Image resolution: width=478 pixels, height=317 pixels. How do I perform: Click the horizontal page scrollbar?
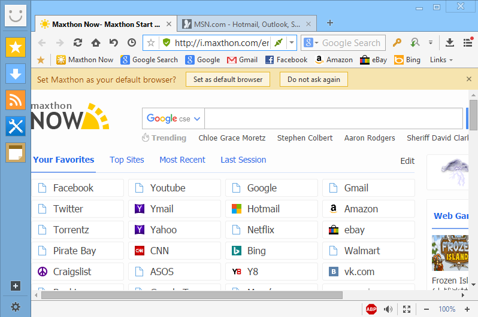coord(192,295)
